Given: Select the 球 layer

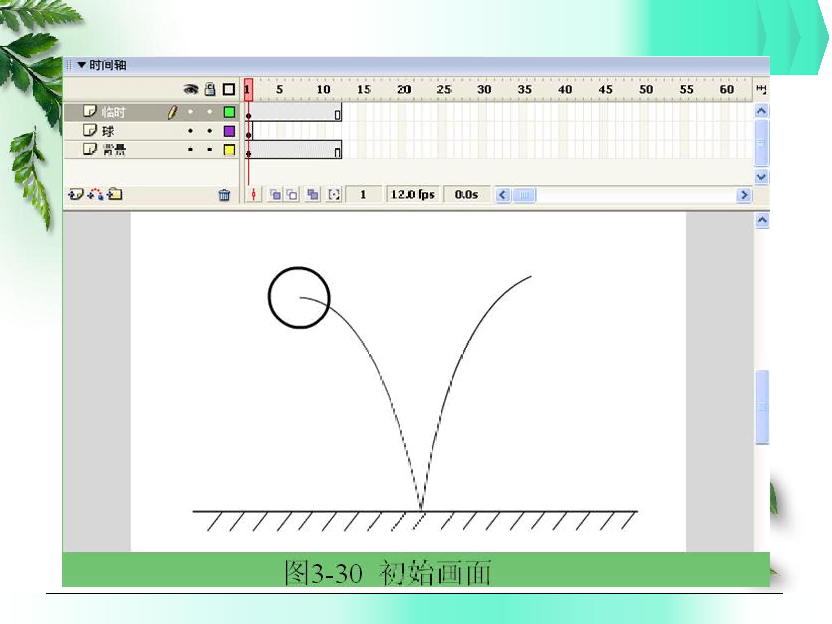Looking at the screenshot, I should point(152,131).
